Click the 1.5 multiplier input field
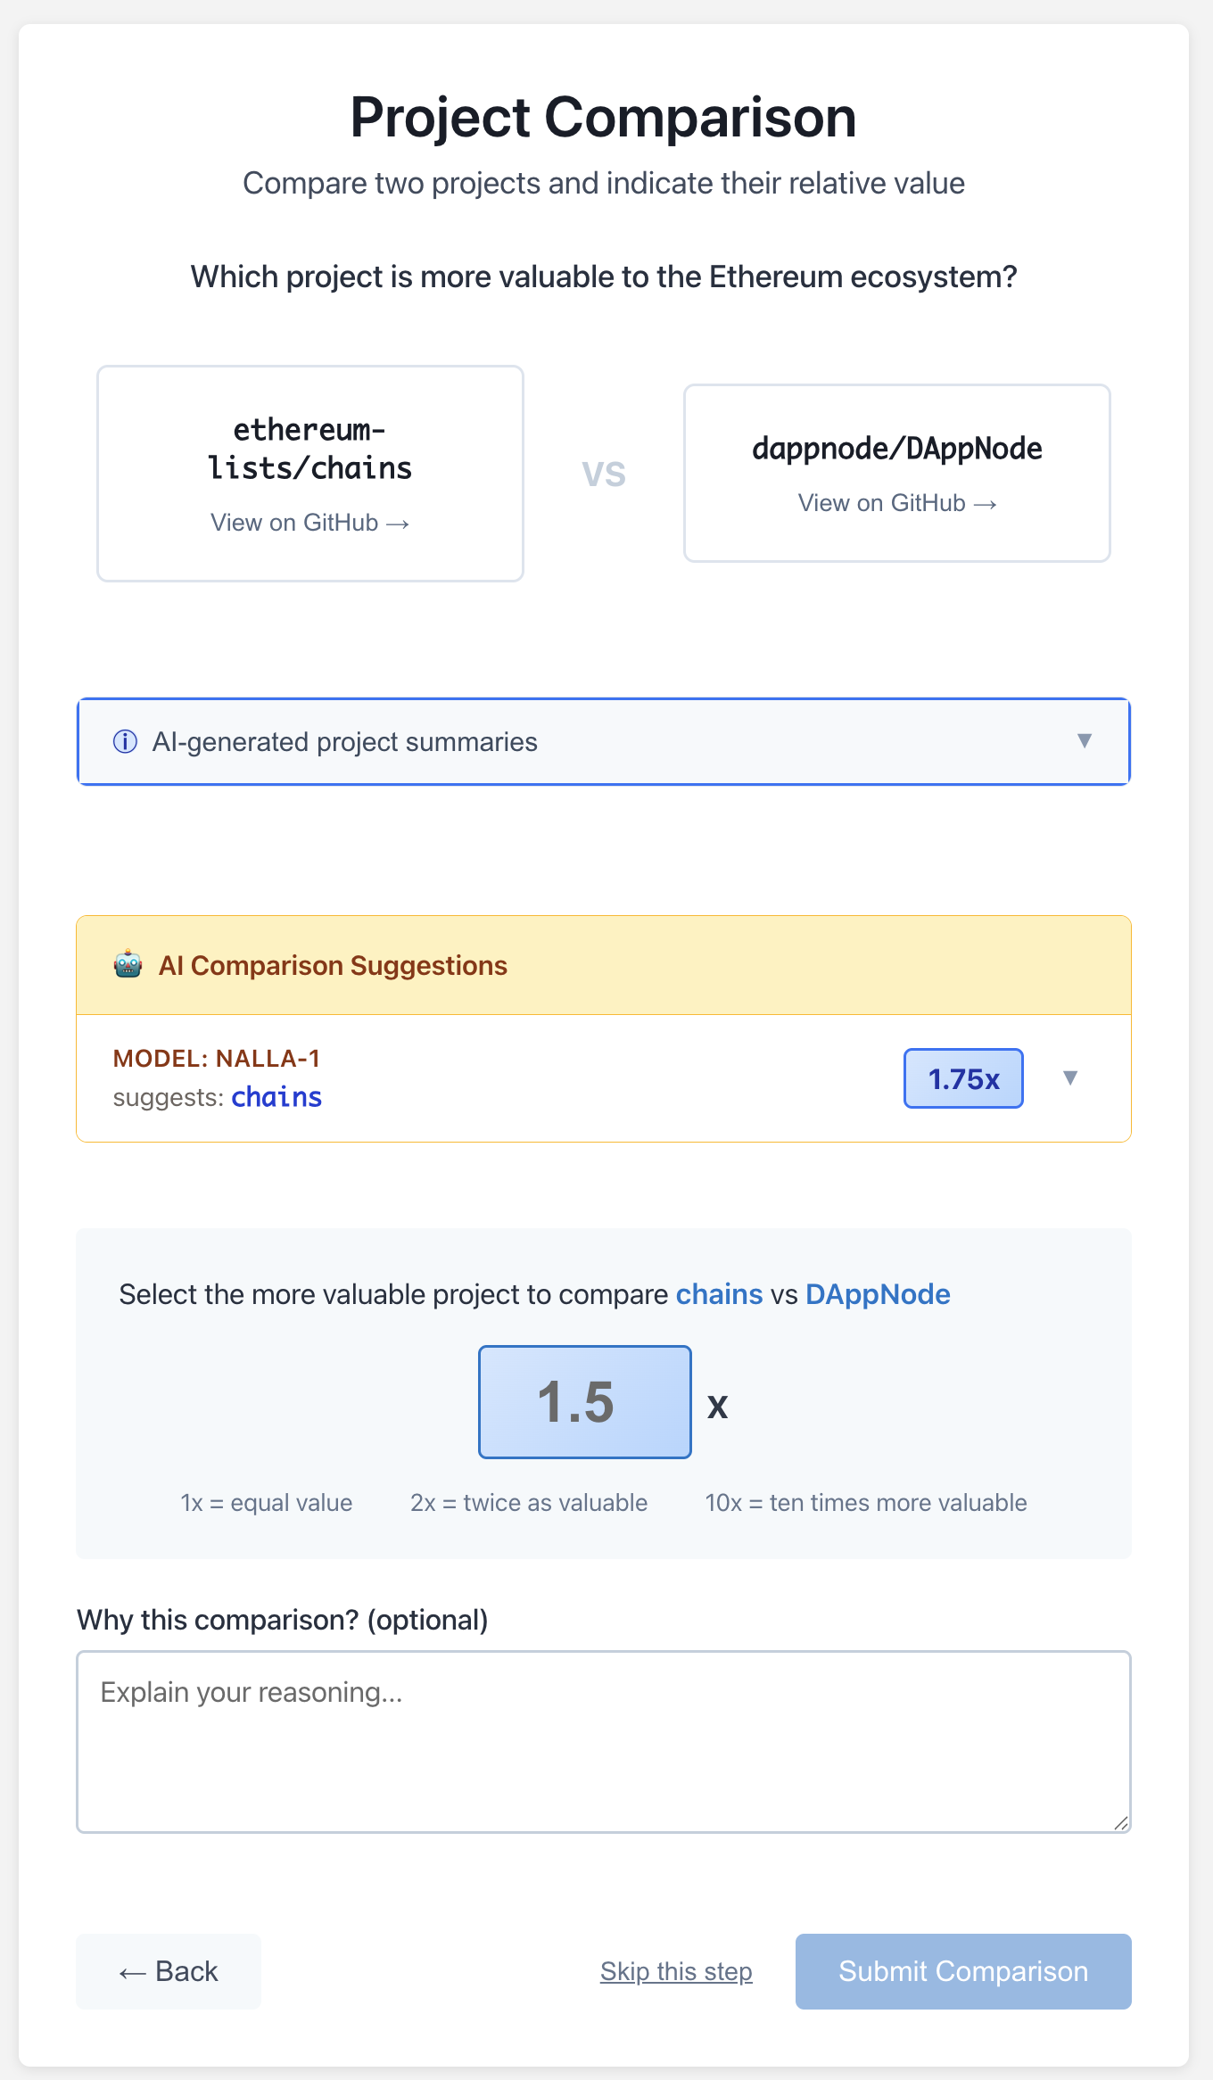Viewport: 1213px width, 2080px height. coord(585,1401)
